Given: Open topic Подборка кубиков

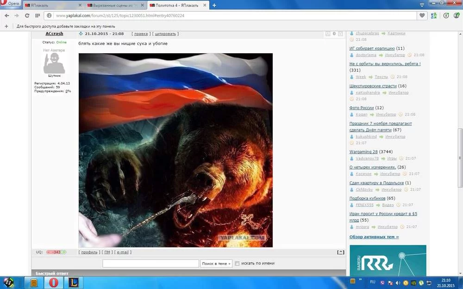Looking at the screenshot, I should coord(367,198).
